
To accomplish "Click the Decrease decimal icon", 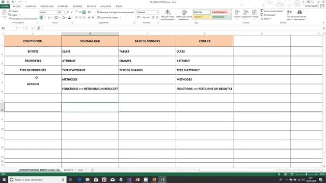I will (157, 18).
